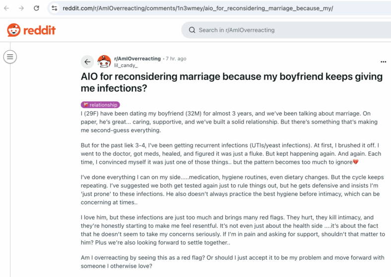Filter by the relationship flair tag
391x277 pixels.
point(100,105)
